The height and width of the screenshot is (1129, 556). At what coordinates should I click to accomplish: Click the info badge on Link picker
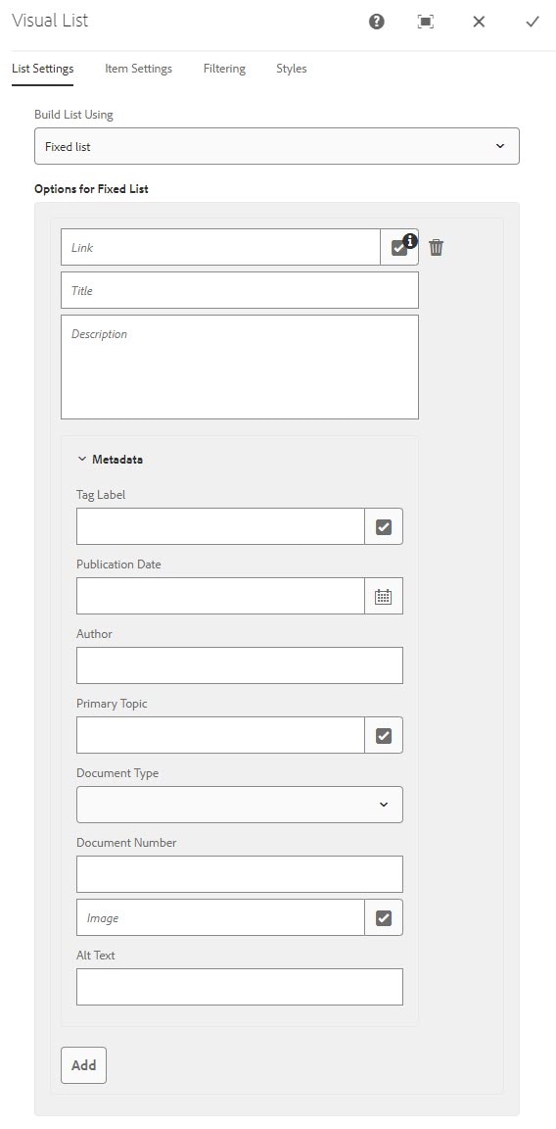pyautogui.click(x=410, y=240)
